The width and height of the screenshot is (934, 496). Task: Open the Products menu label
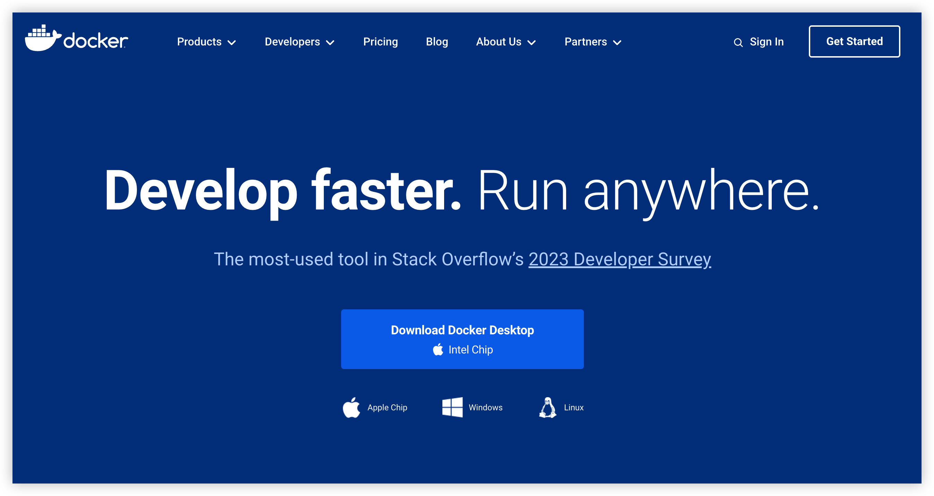point(199,42)
